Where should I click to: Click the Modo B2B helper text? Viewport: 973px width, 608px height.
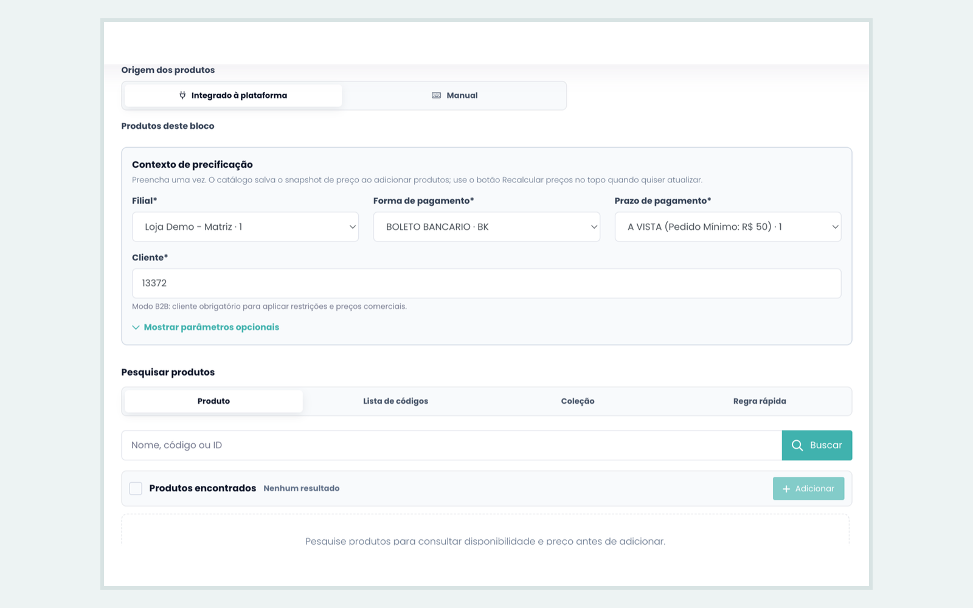point(269,306)
